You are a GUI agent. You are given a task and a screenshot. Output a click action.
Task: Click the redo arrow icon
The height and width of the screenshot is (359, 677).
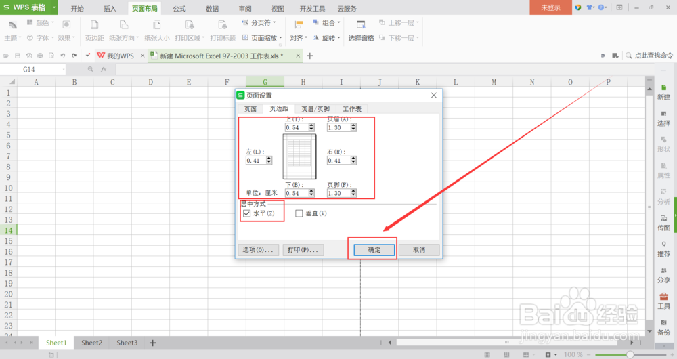74,56
